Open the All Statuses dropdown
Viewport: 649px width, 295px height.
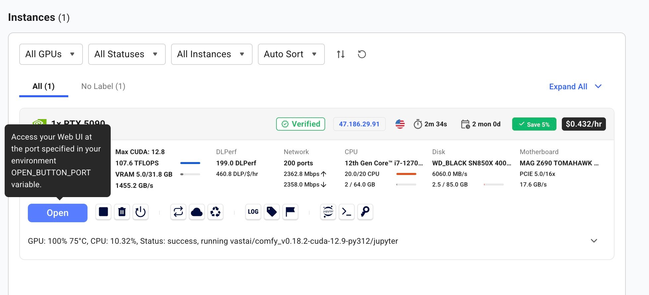click(127, 54)
